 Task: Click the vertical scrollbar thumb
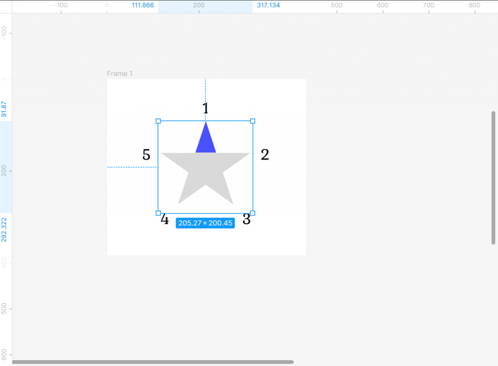click(493, 177)
